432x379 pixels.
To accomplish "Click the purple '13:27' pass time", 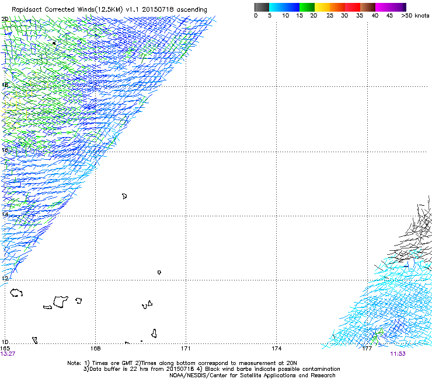I will click(x=8, y=354).
